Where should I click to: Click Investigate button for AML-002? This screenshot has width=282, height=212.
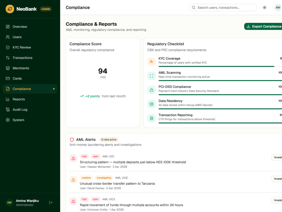coord(277,179)
